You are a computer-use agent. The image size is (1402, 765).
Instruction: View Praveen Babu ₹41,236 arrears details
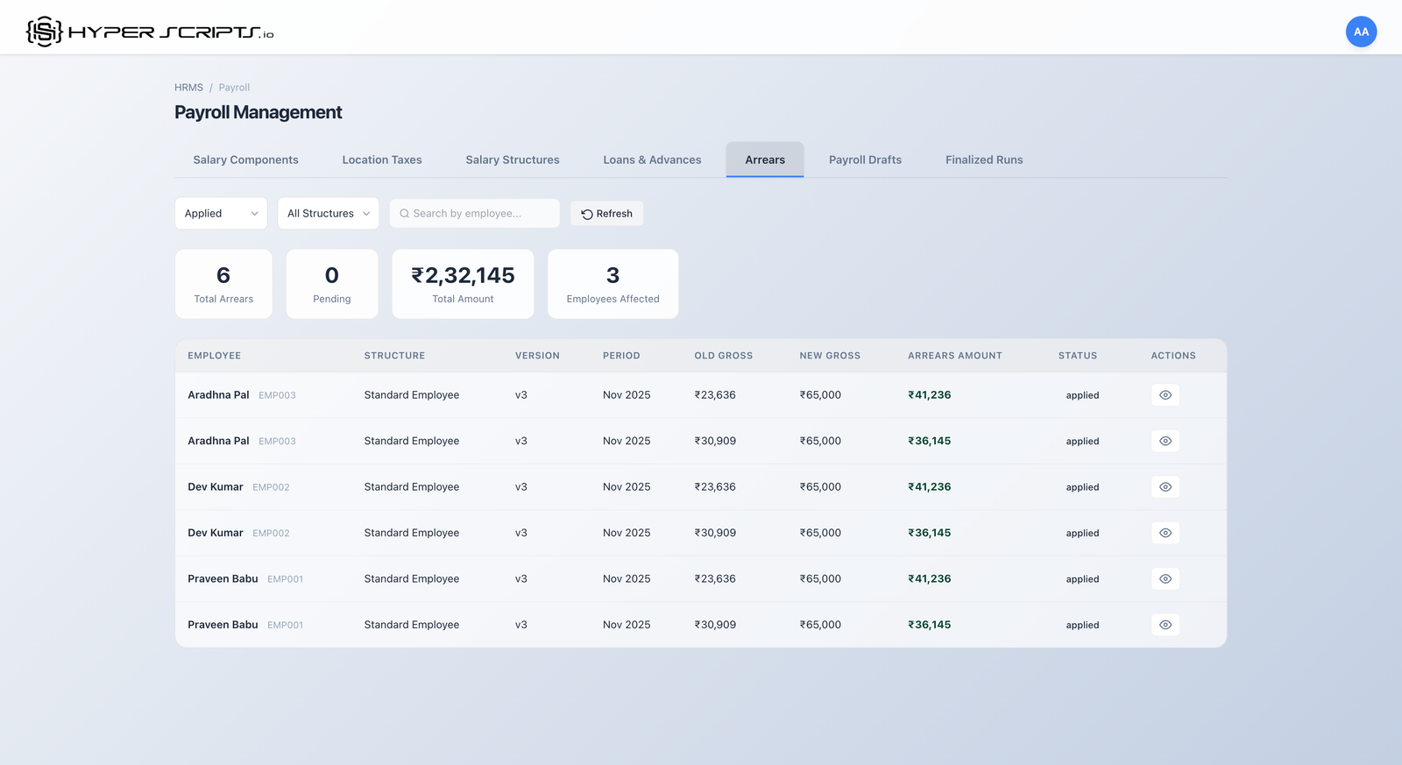(1165, 579)
